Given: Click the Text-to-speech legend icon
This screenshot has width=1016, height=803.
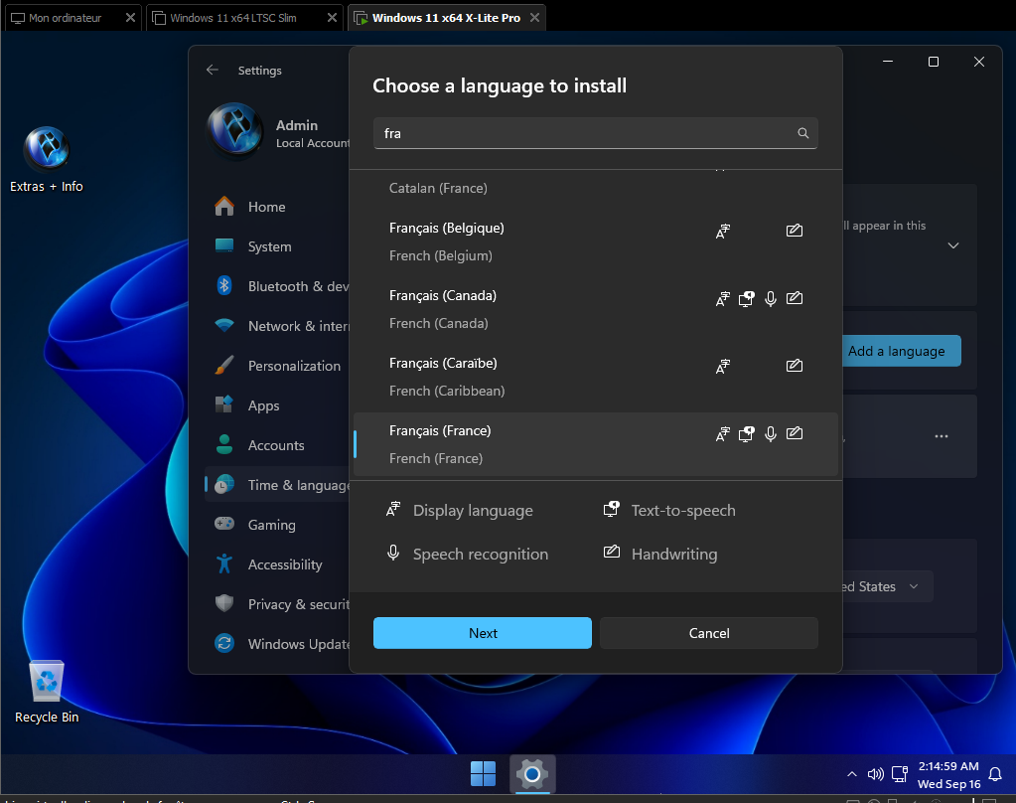Looking at the screenshot, I should [612, 509].
